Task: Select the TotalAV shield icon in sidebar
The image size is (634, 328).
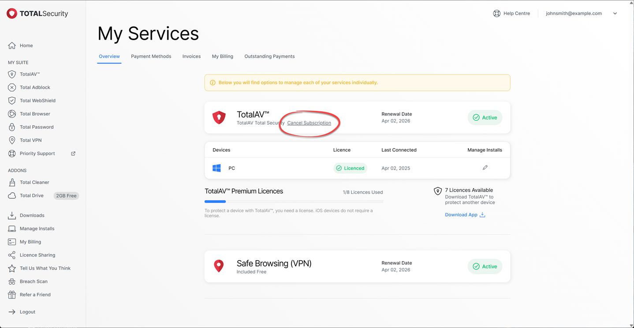Action: pos(12,74)
